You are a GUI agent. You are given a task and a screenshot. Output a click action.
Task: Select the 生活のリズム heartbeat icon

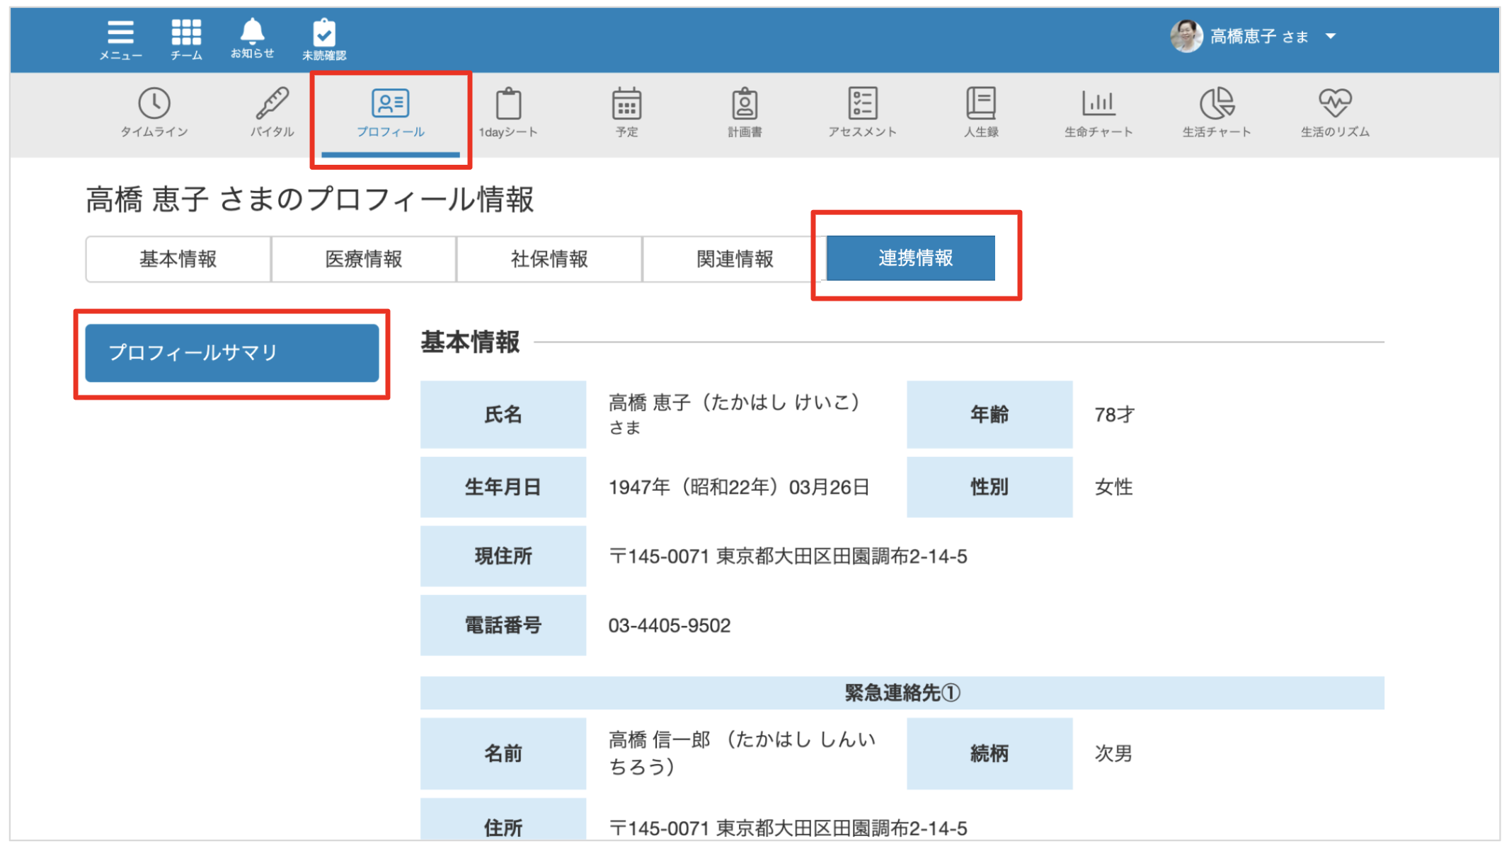pos(1335,112)
